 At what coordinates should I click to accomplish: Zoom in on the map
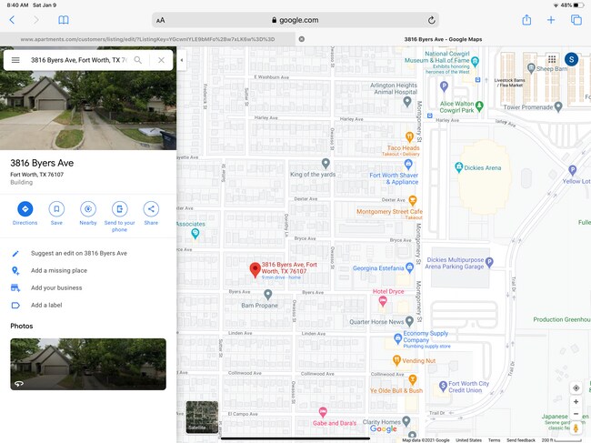576,402
